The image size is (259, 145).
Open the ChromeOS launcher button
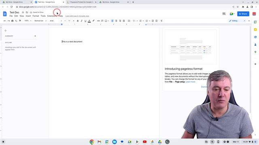tap(3, 142)
